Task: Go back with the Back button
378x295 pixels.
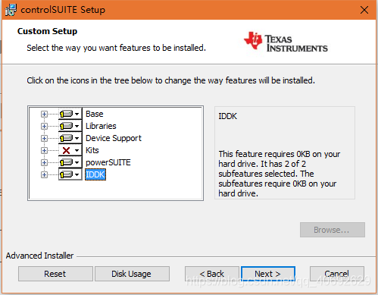Action: 212,274
